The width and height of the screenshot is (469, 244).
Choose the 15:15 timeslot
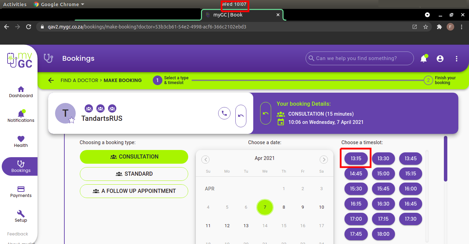tap(411, 174)
